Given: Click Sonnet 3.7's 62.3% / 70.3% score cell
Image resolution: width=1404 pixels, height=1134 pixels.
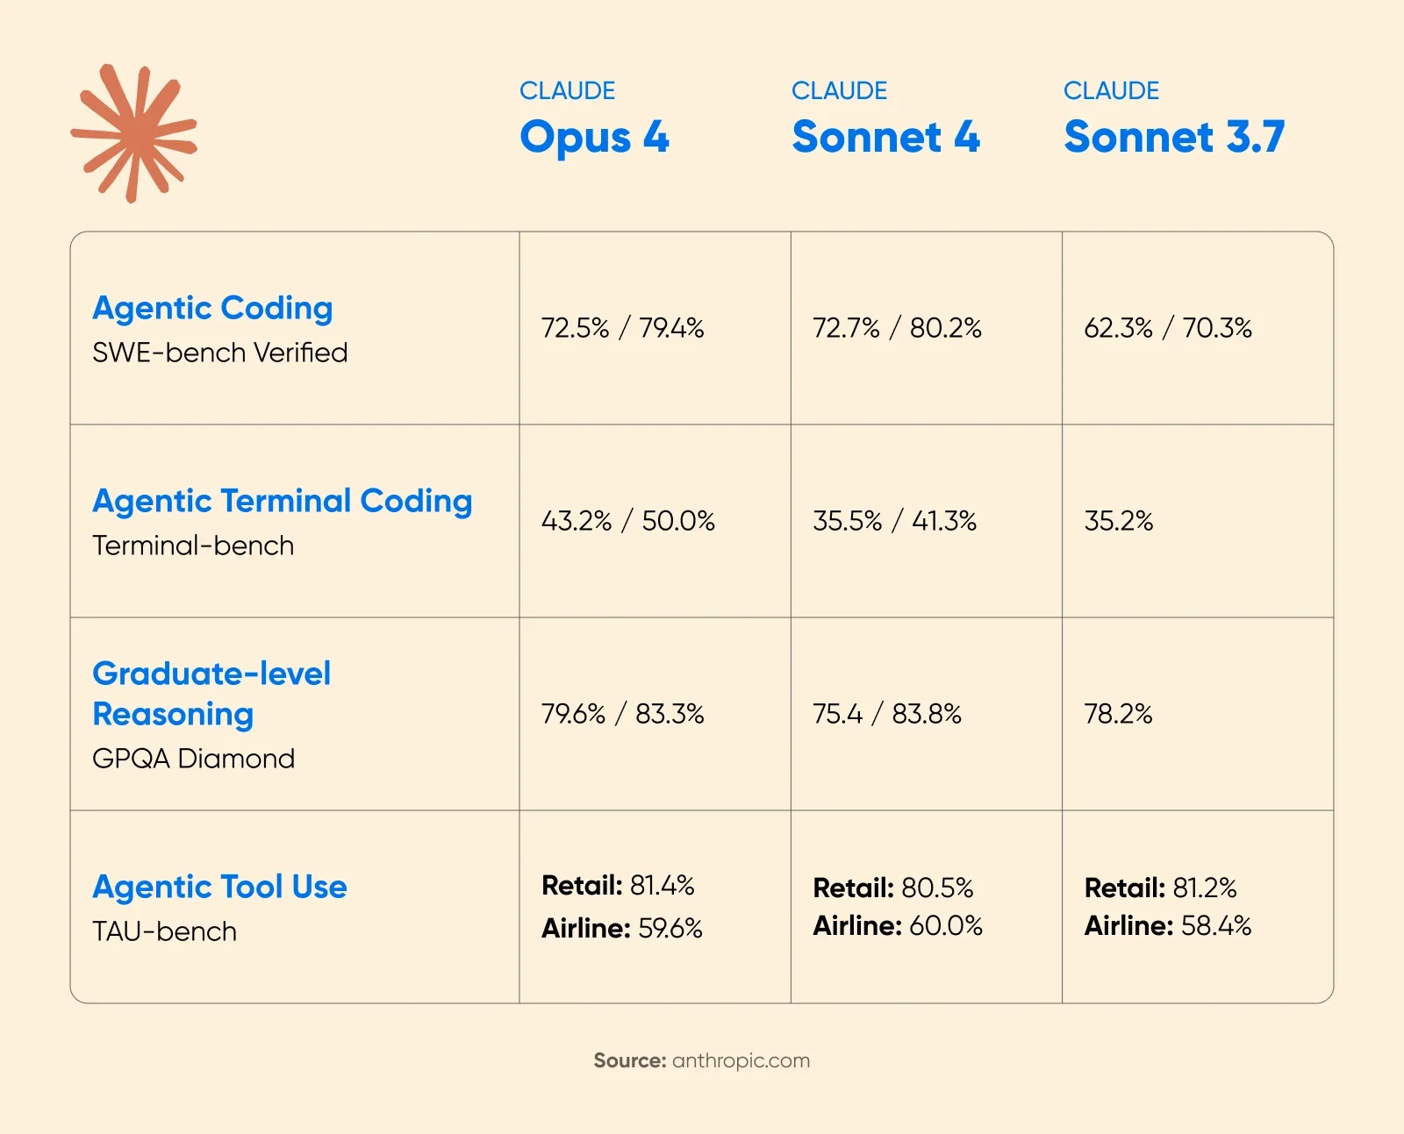Looking at the screenshot, I should tap(1168, 328).
